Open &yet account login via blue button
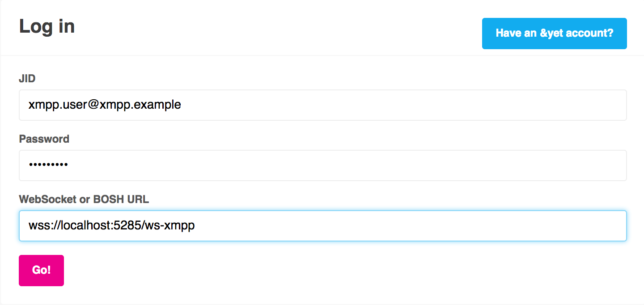Image resolution: width=644 pixels, height=305 pixels. (x=554, y=34)
